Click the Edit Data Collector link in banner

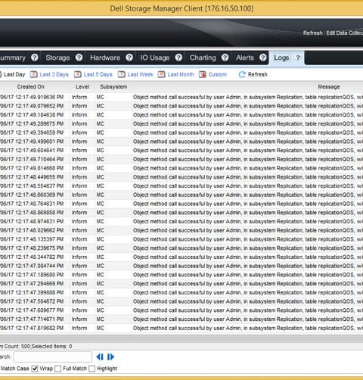point(345,33)
